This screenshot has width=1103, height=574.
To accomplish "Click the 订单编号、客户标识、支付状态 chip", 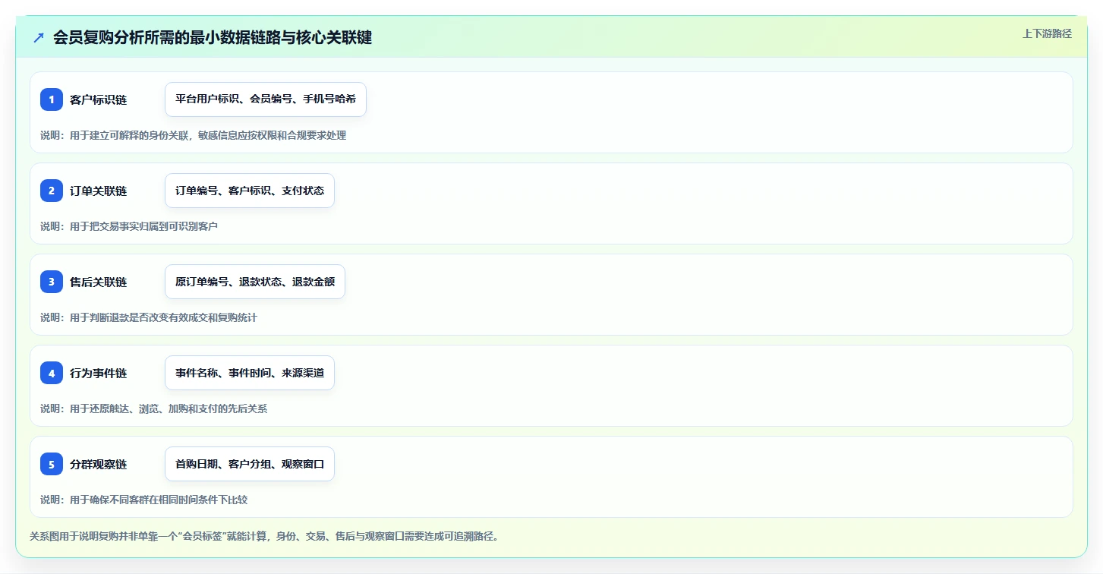I will pyautogui.click(x=250, y=191).
